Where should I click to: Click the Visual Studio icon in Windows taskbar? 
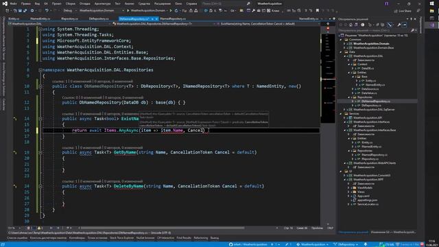pyautogui.click(x=431, y=25)
